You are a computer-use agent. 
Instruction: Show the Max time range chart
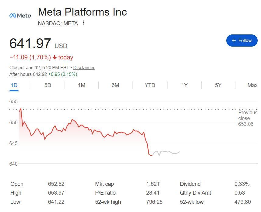point(252,85)
